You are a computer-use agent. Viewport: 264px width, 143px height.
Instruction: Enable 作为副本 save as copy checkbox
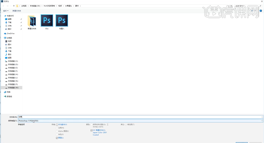pos(57,125)
